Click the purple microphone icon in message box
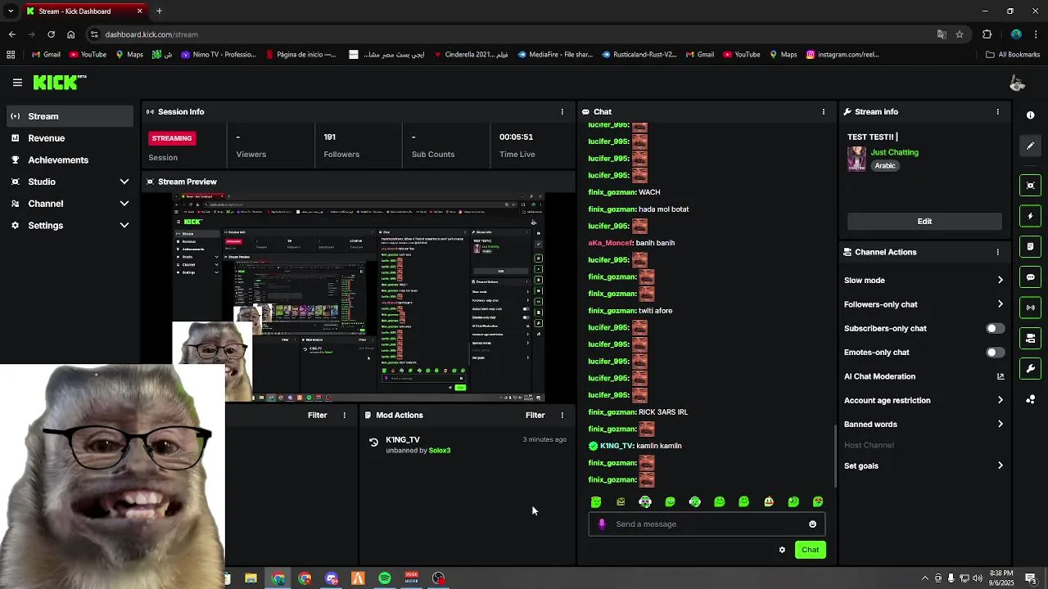This screenshot has height=589, width=1048. tap(602, 524)
